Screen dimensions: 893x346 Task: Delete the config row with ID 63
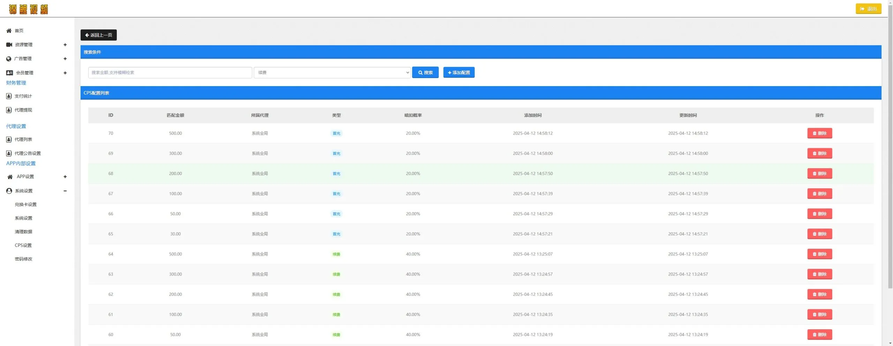tap(819, 274)
